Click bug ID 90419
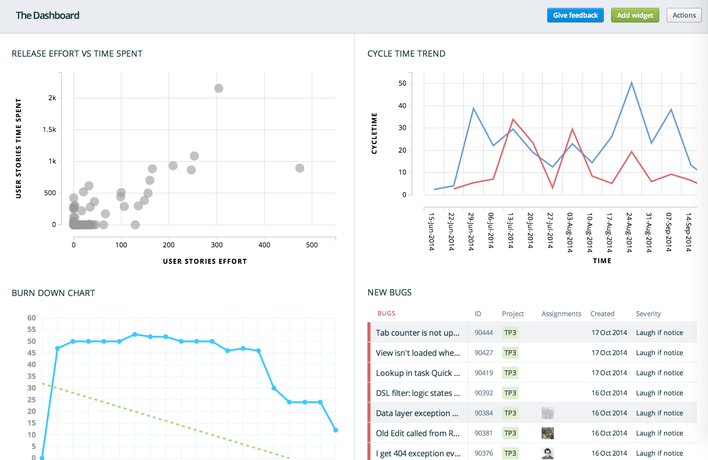 483,373
